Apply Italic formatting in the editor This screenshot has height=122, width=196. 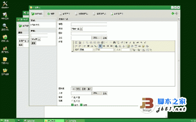pyautogui.click(x=130, y=43)
